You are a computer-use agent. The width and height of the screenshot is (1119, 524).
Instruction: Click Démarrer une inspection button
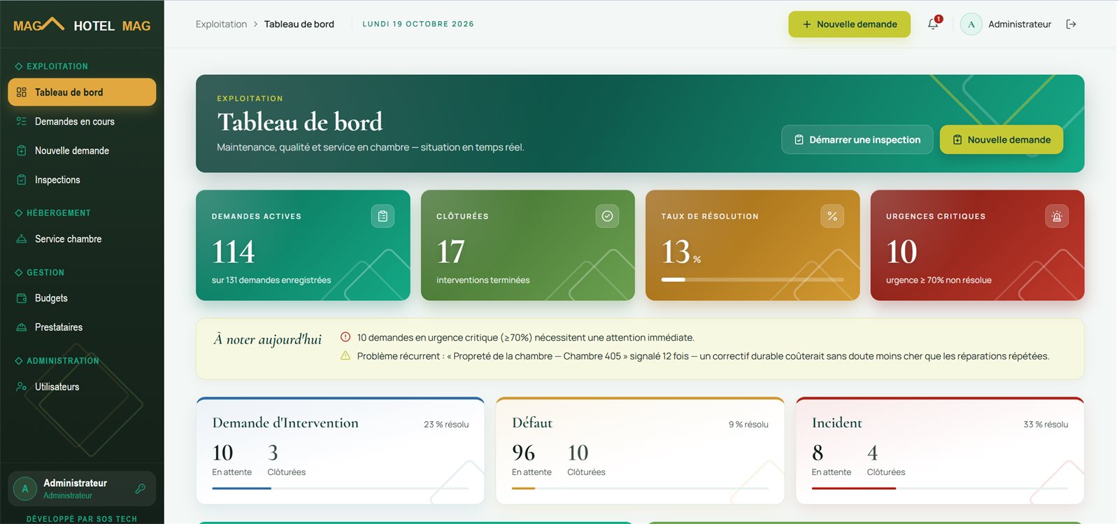click(857, 139)
